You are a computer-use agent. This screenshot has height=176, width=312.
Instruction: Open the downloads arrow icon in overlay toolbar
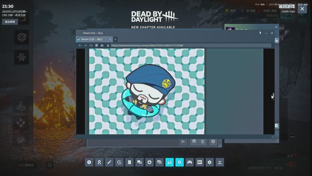pos(149,162)
